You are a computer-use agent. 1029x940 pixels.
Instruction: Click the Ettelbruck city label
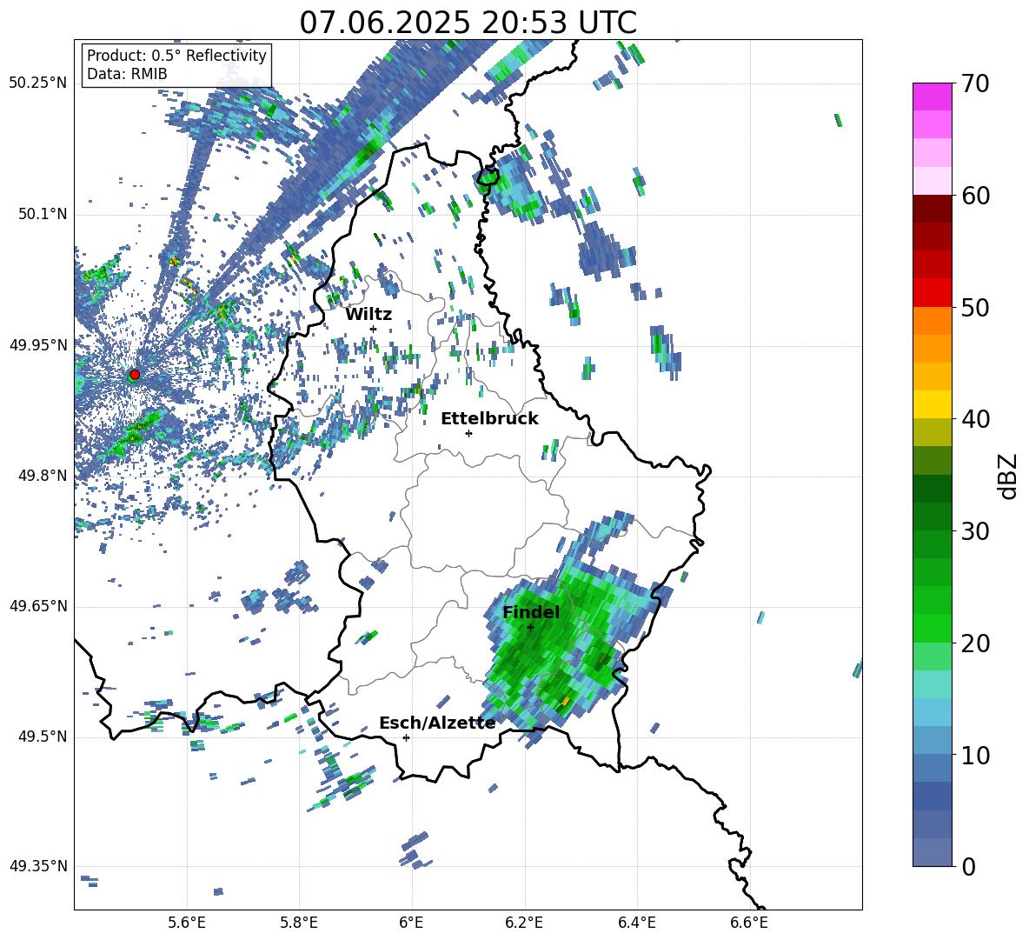point(489,419)
